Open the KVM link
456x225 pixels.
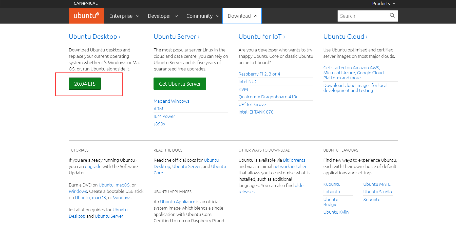coord(243,89)
